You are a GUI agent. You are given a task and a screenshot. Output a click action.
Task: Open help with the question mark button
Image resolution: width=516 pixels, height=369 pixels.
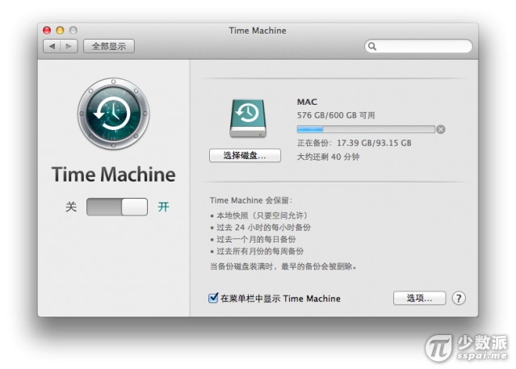(459, 298)
